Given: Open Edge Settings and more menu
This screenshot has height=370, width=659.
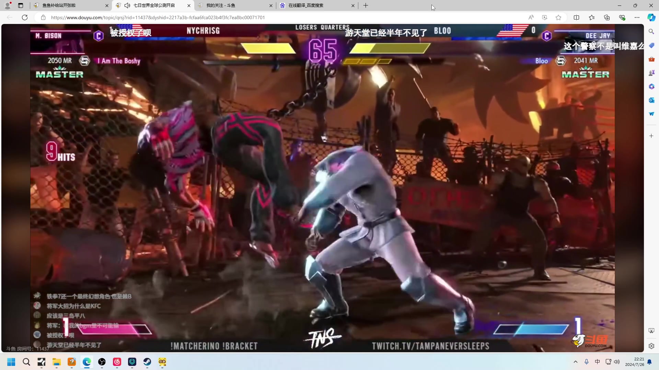Looking at the screenshot, I should (x=637, y=17).
